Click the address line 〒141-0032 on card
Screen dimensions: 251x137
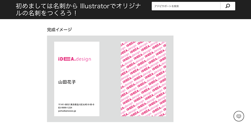click(x=76, y=104)
